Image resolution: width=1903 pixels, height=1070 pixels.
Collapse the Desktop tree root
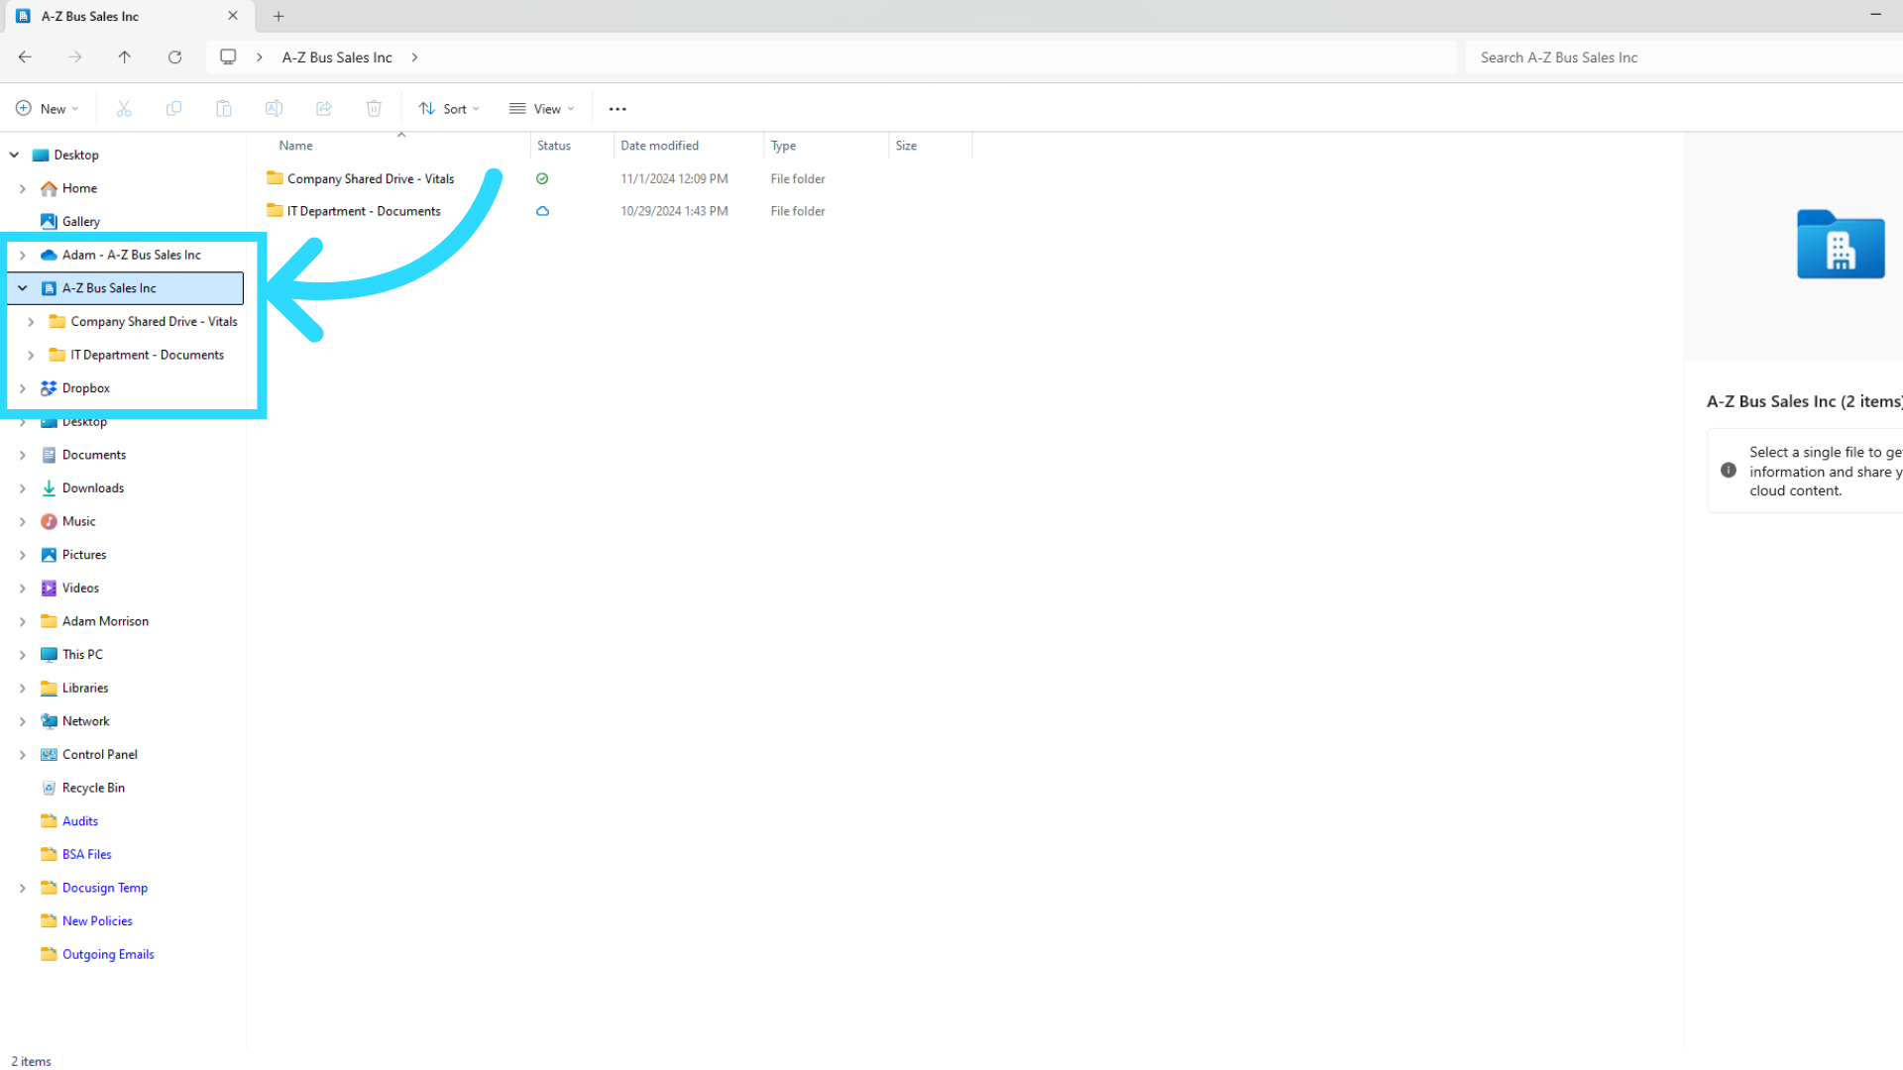[14, 155]
